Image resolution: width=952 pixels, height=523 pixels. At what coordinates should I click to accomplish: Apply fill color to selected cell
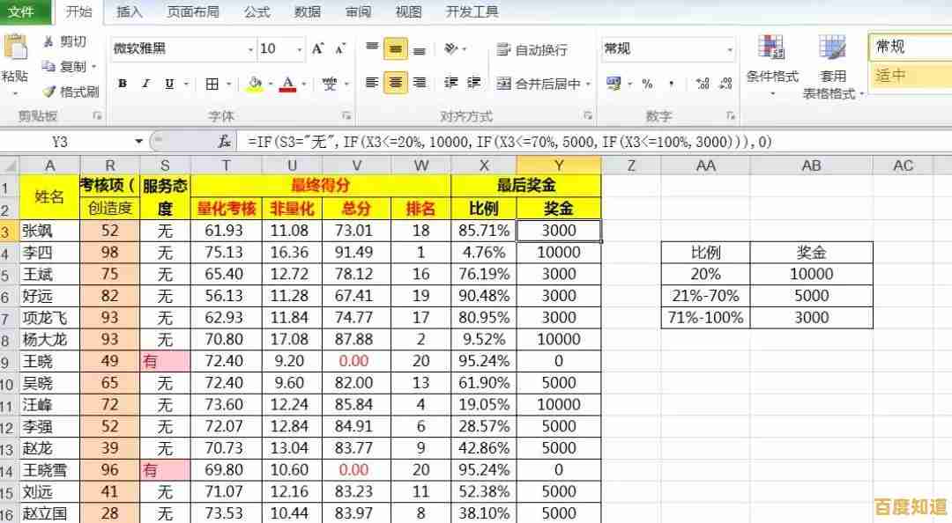[255, 84]
